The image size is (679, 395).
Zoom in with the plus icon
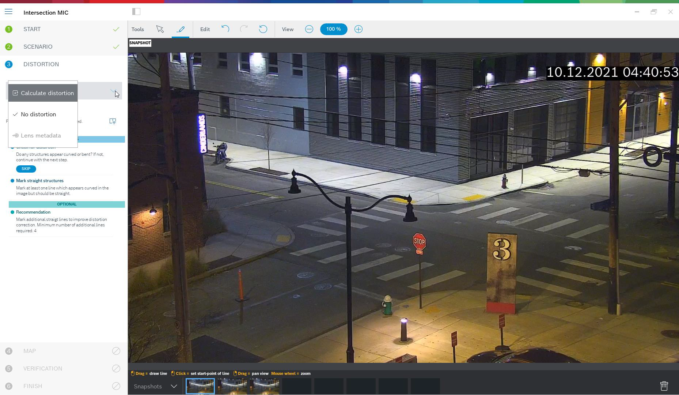pos(358,29)
